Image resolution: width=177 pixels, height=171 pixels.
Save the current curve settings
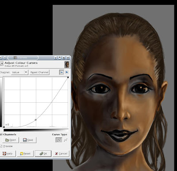(x=28, y=140)
